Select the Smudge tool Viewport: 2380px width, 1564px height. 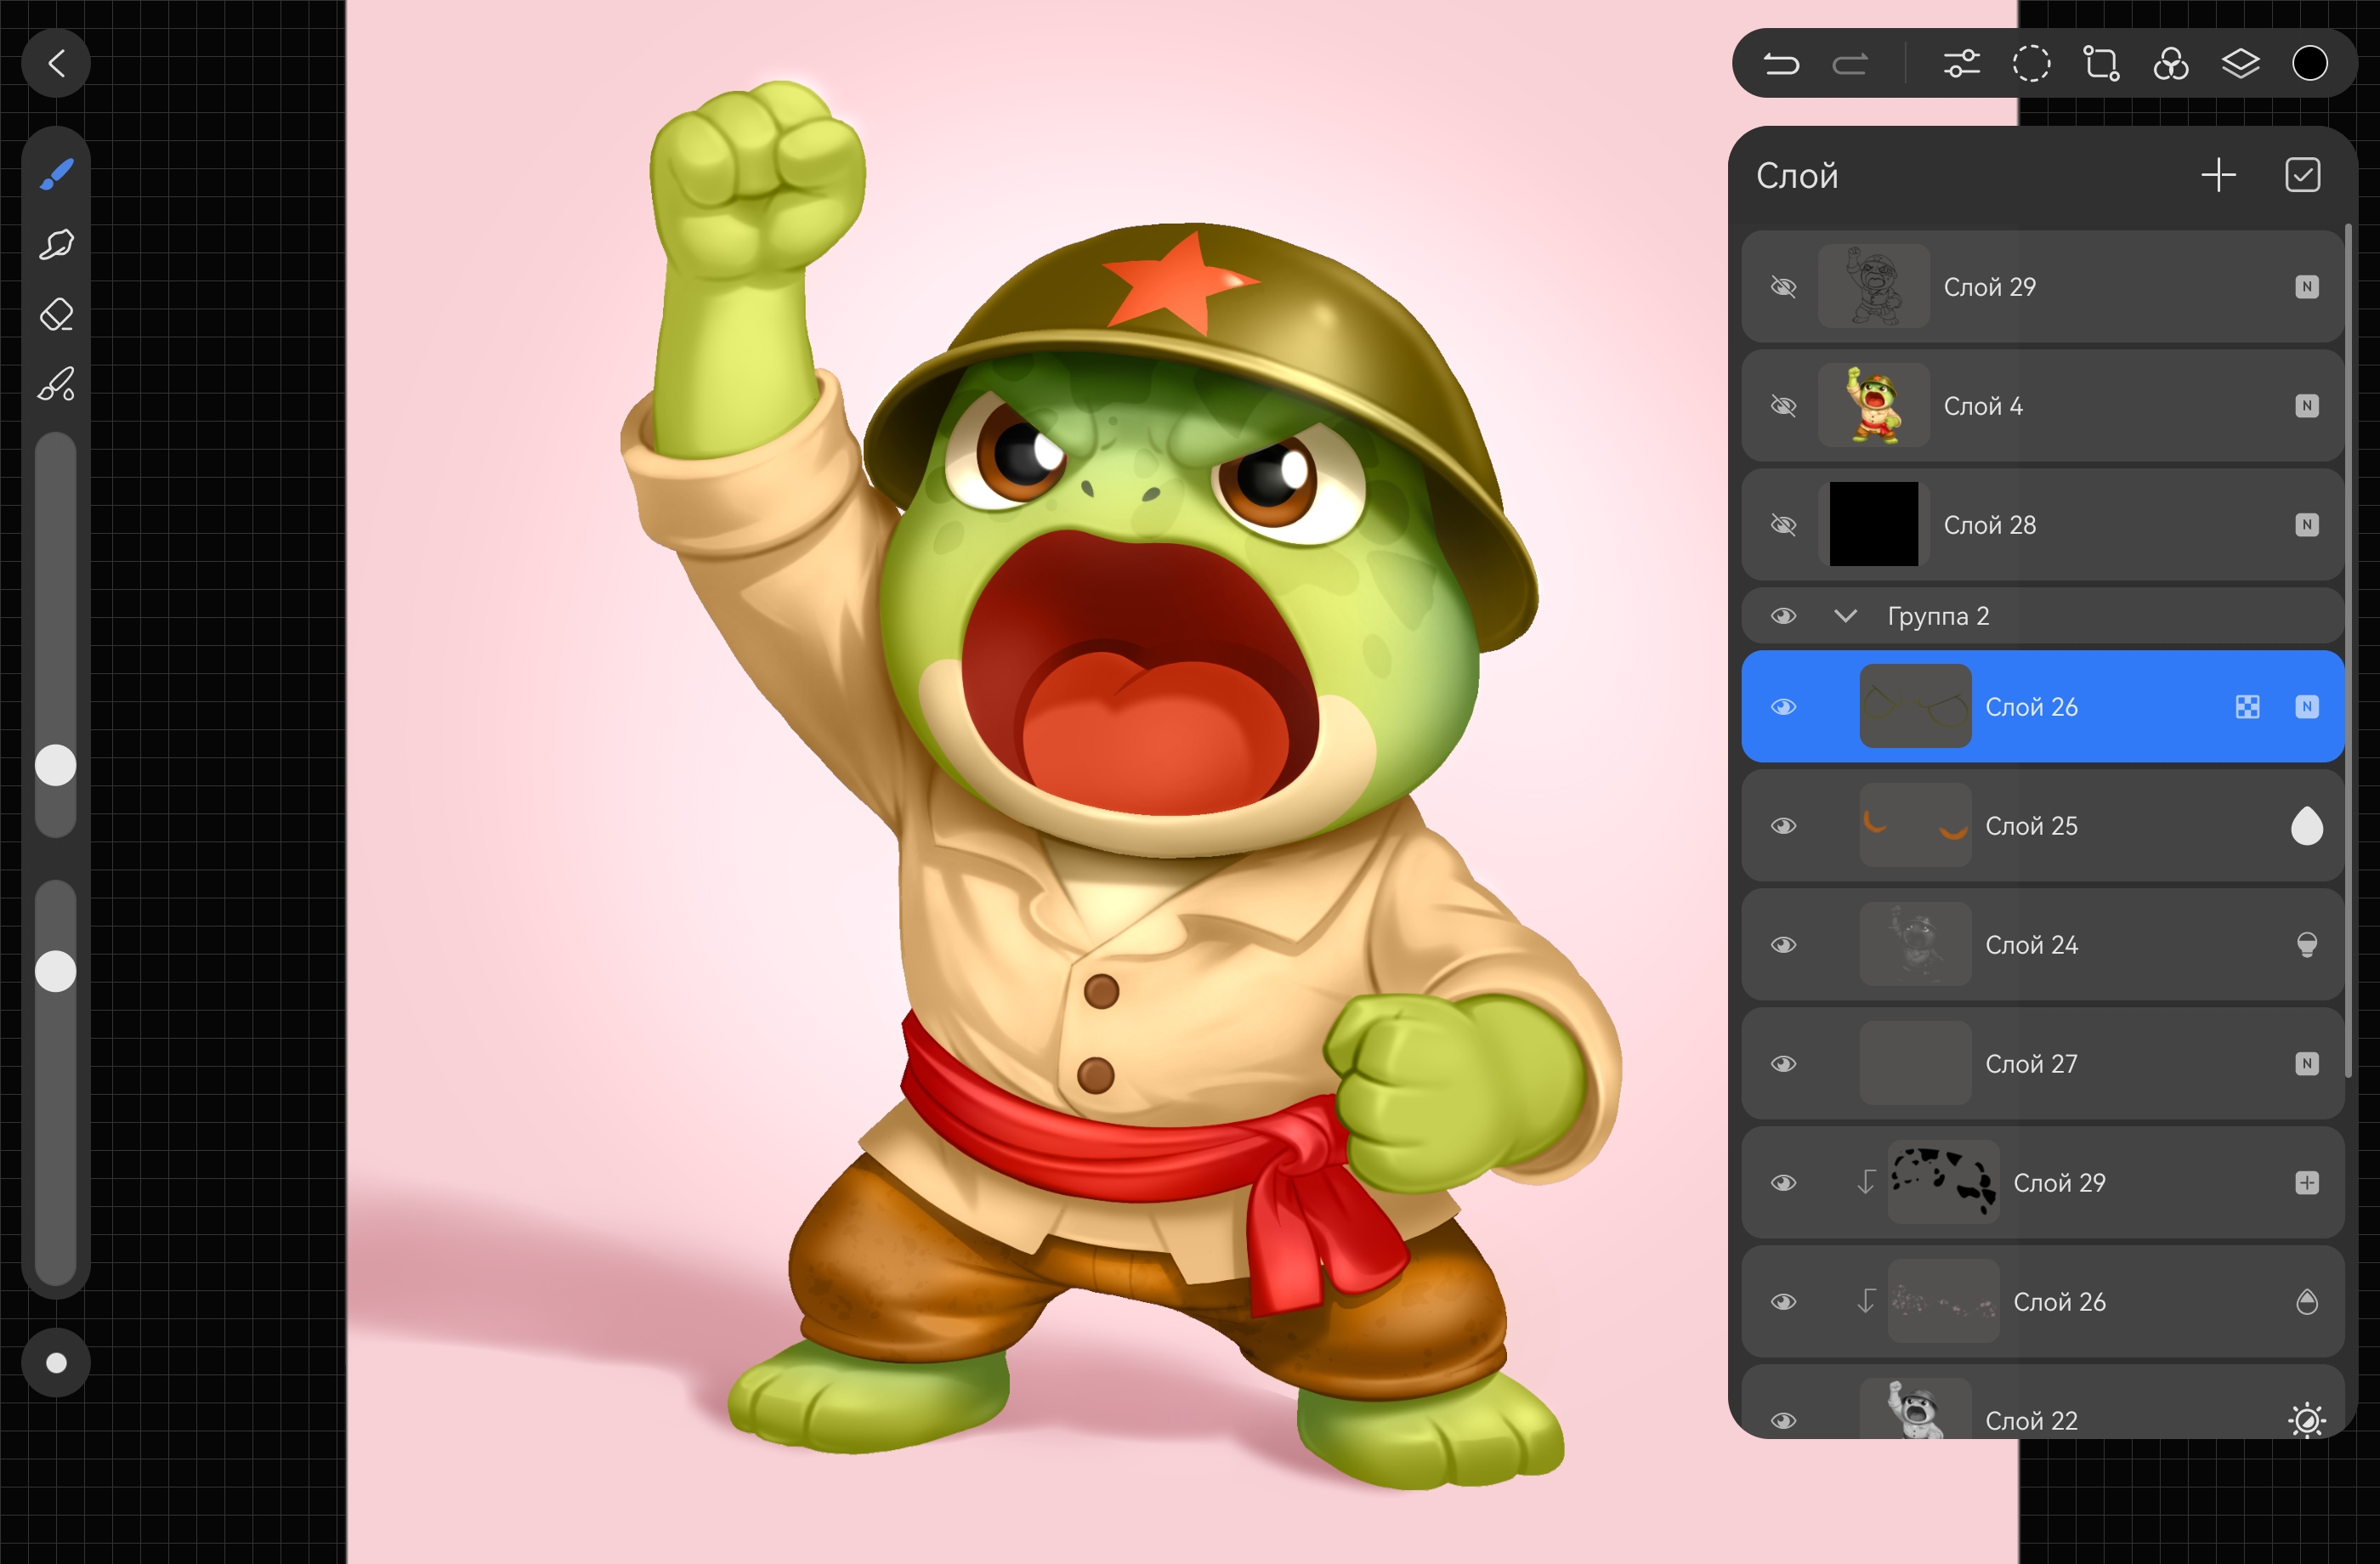pos(56,244)
